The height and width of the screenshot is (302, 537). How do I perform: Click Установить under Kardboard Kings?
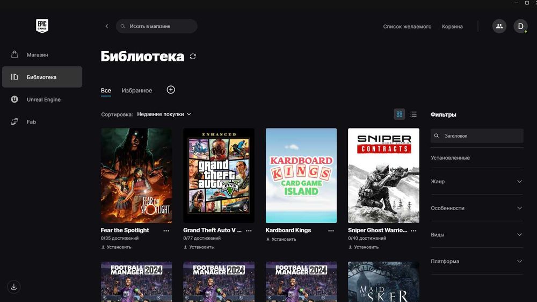pos(281,239)
